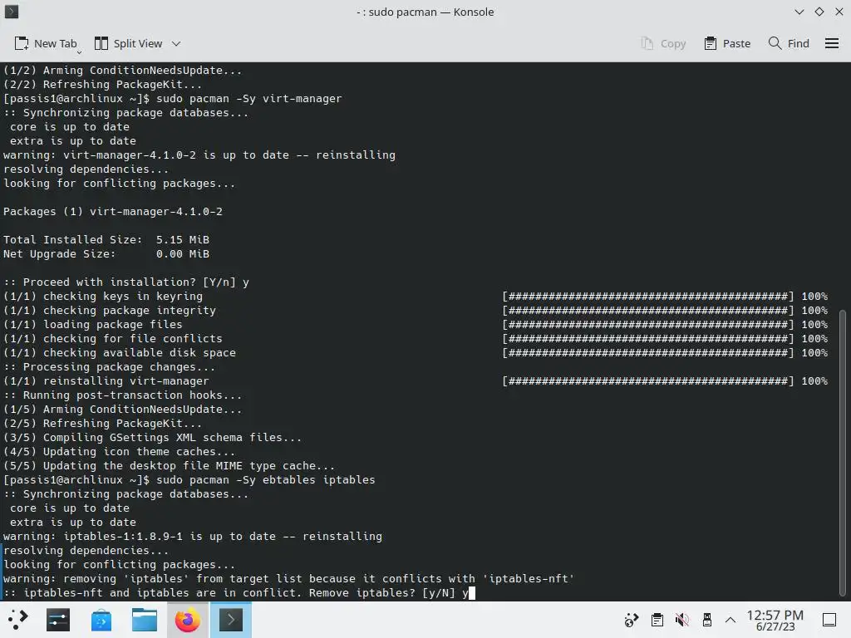This screenshot has height=638, width=851.
Task: Click the muted volume tray icon
Action: (x=681, y=620)
